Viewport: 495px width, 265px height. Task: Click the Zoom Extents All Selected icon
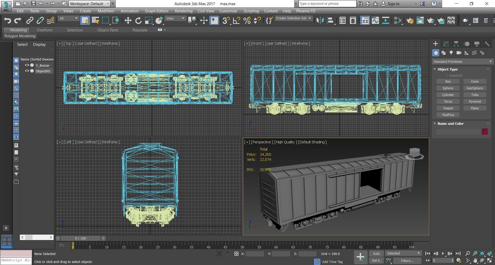(x=490, y=253)
